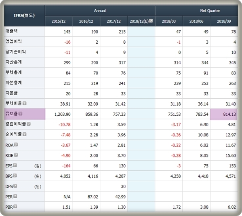242x216 pixels.
Task: Click help icon beside 2018/12(E) header
Action: tap(151, 21)
